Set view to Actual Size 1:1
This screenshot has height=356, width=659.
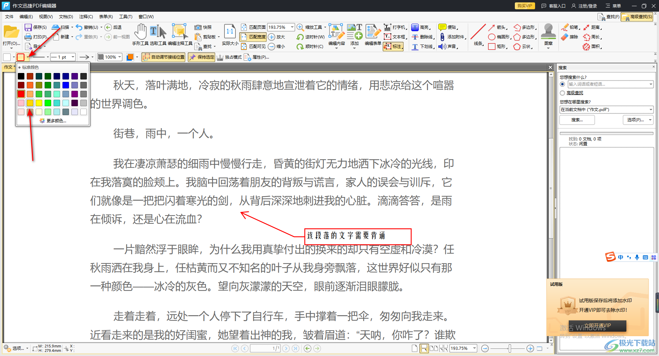(230, 35)
